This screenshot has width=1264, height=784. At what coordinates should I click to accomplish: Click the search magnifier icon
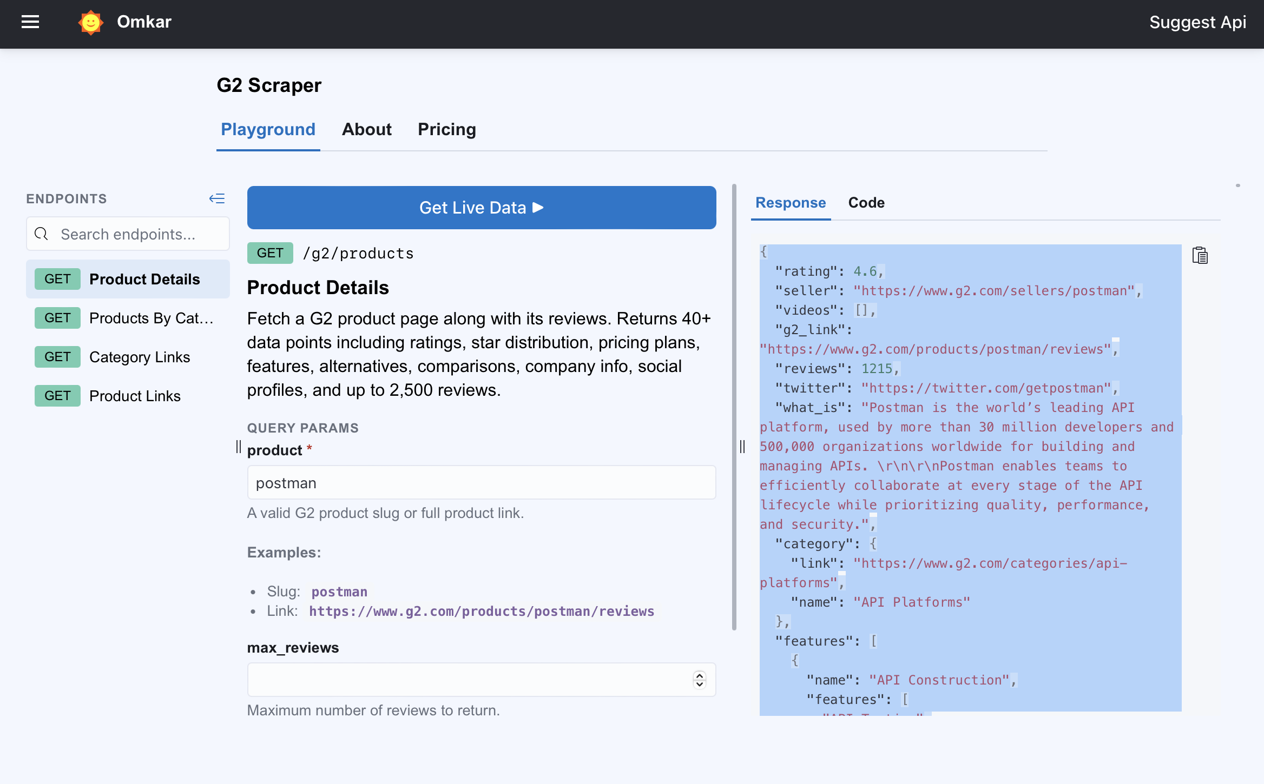click(41, 234)
